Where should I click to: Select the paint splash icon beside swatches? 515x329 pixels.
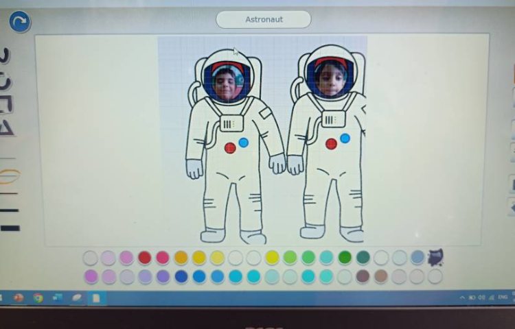coord(435,257)
